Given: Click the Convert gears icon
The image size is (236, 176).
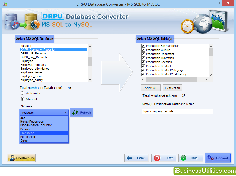Looking at the screenshot, I should pyautogui.click(x=211, y=158).
